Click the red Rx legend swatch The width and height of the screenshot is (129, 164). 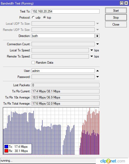[6, 151]
